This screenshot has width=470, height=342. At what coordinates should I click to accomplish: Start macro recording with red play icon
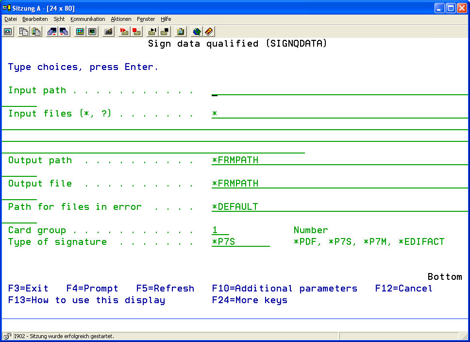click(x=124, y=32)
